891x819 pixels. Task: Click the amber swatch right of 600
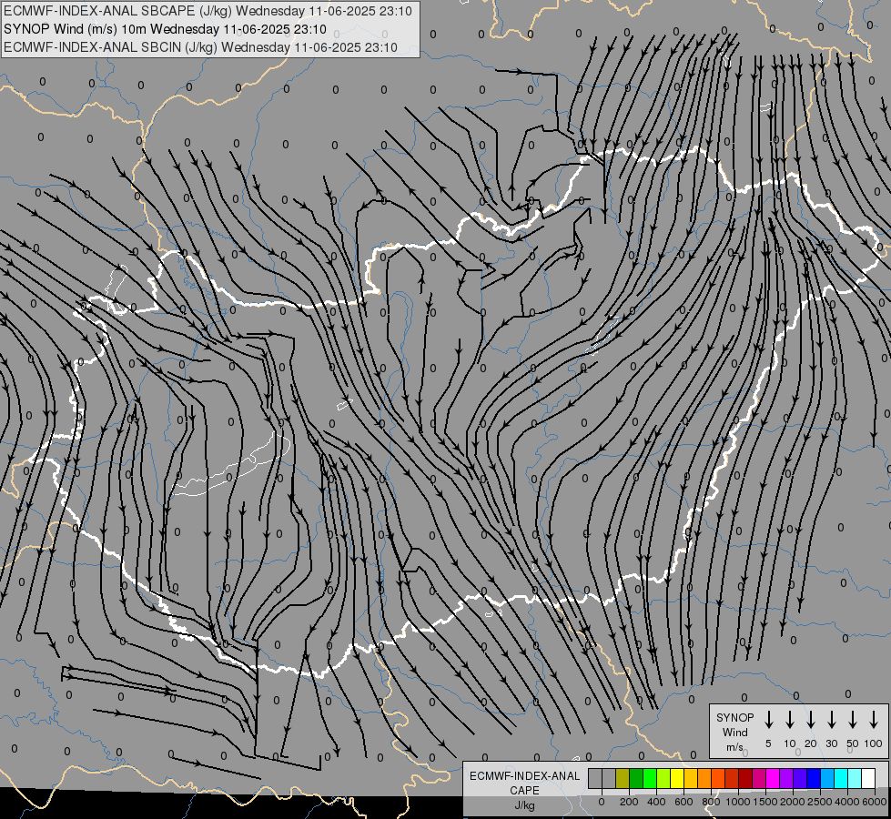(x=691, y=778)
